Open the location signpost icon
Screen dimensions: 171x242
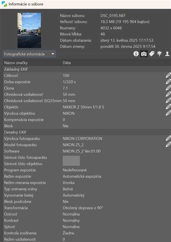(x=159, y=54)
